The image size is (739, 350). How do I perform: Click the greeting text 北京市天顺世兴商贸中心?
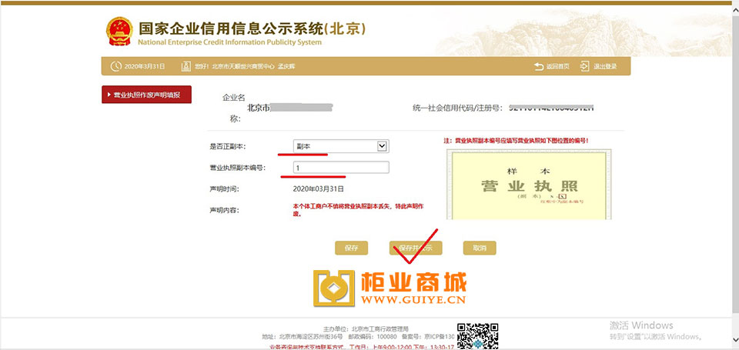tap(243, 66)
